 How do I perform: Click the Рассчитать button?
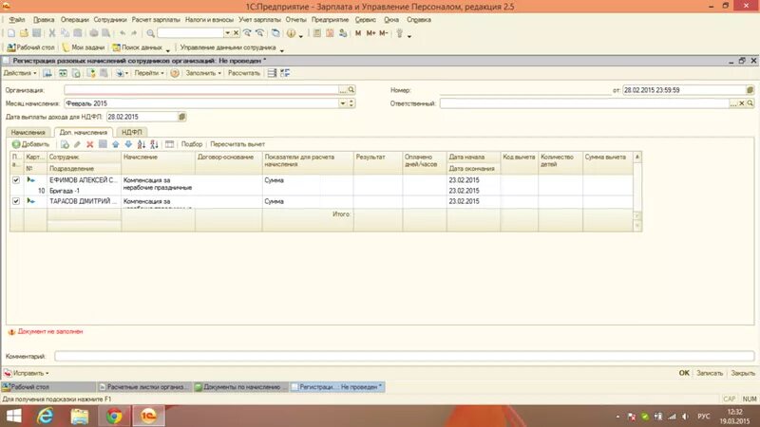[244, 73]
